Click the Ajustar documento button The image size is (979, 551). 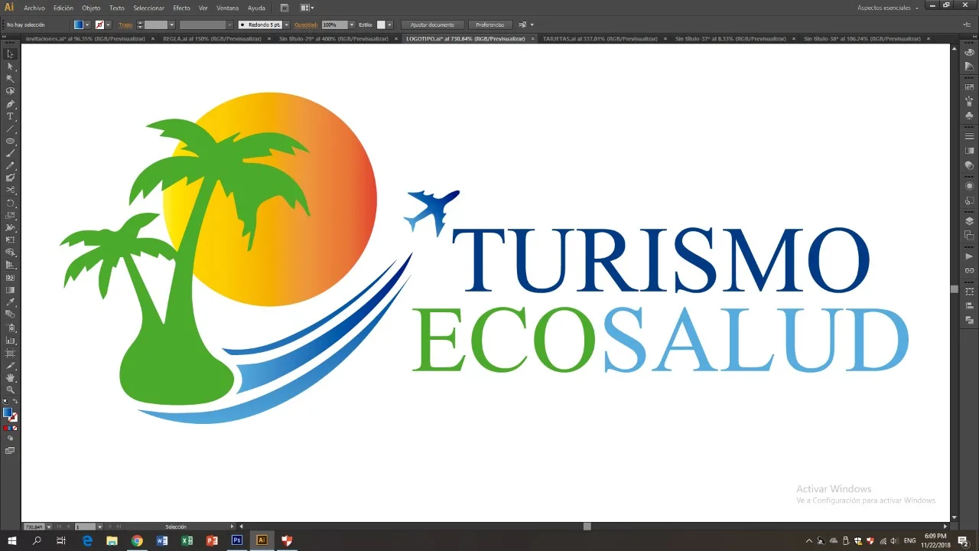(x=432, y=24)
